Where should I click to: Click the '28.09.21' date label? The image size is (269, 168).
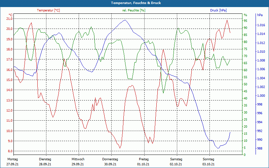click(45, 164)
